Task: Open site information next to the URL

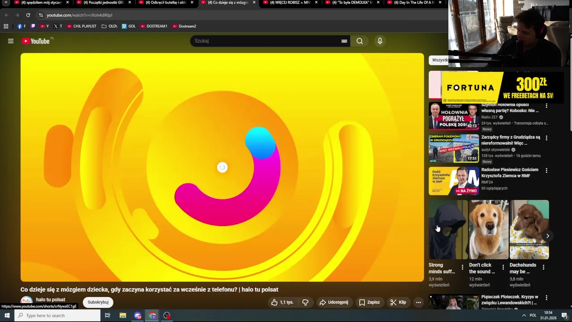Action: tap(41, 15)
